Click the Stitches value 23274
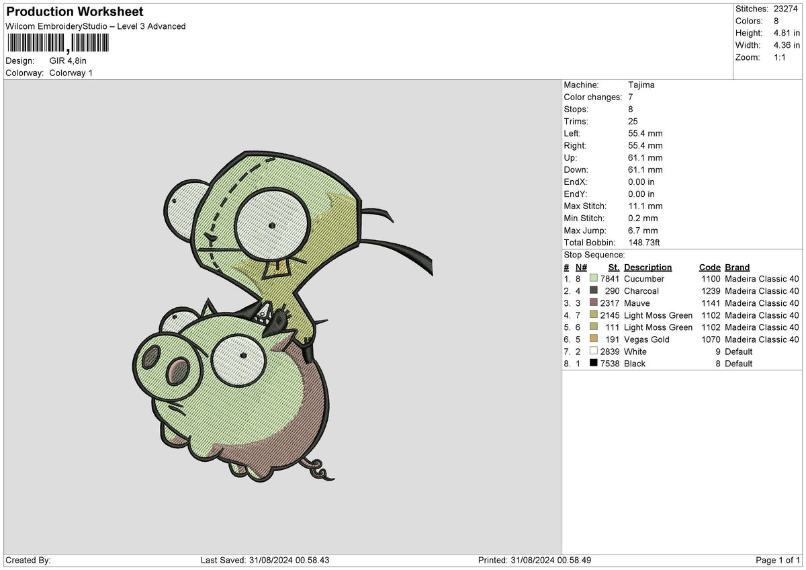806x570 pixels. pyautogui.click(x=786, y=9)
